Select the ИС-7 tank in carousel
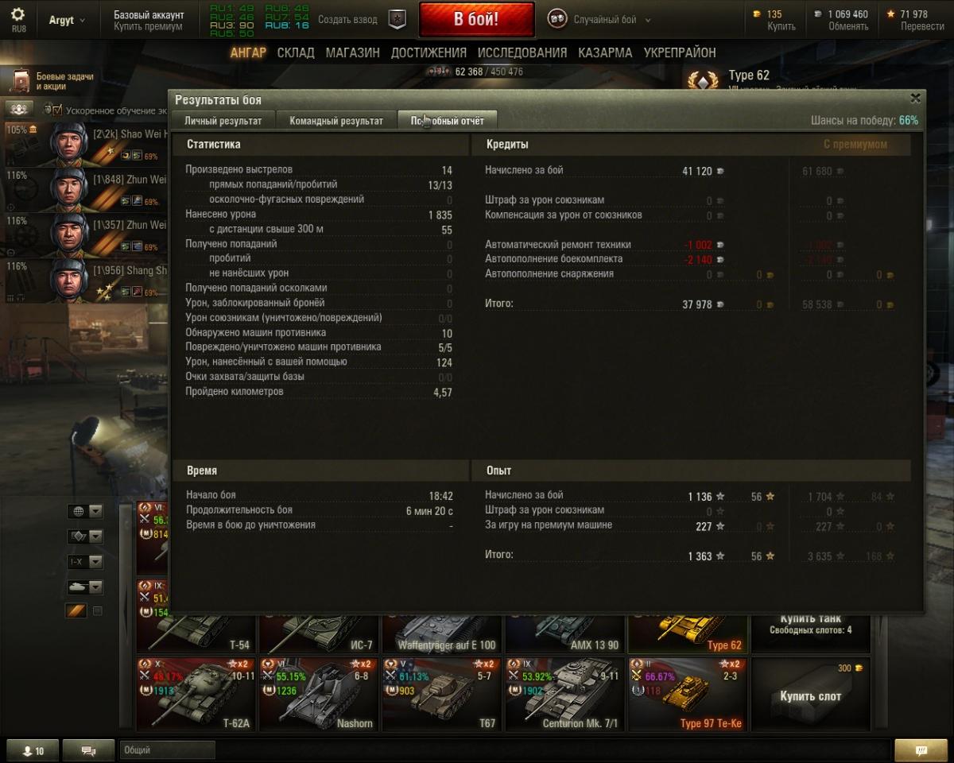The width and height of the screenshot is (954, 763). [x=320, y=633]
